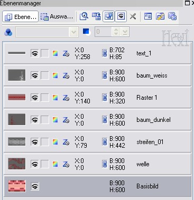This screenshot has width=194, height=200.
Task: Click the Z lock icon on Raster 1
Action: click(66, 98)
